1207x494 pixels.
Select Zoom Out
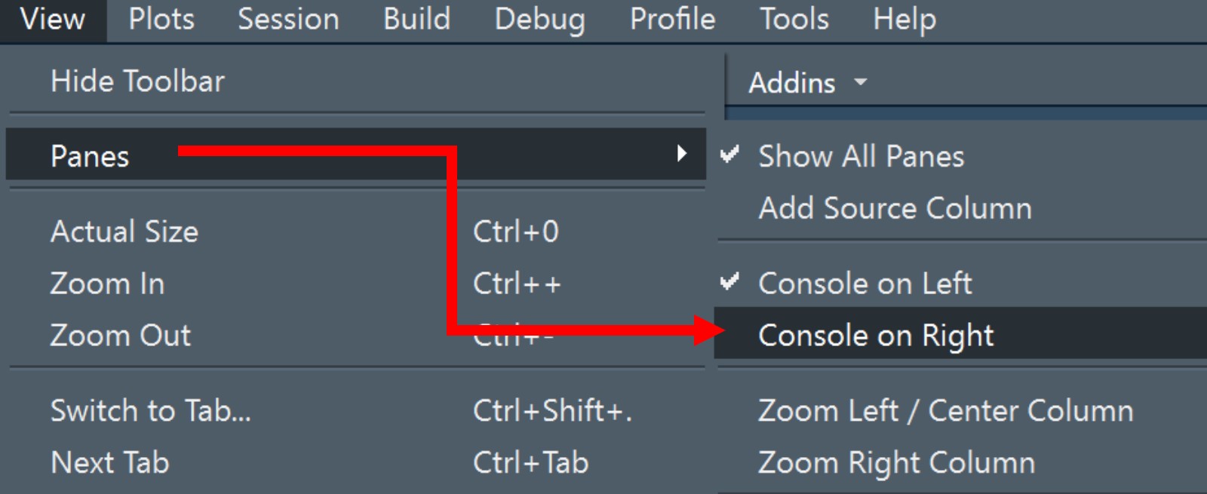tap(120, 335)
